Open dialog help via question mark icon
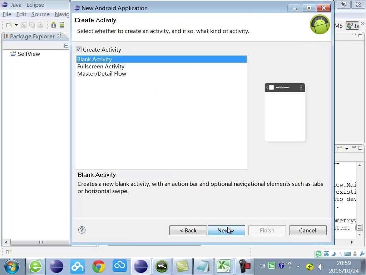Image resolution: width=366 pixels, height=275 pixels. pyautogui.click(x=82, y=230)
